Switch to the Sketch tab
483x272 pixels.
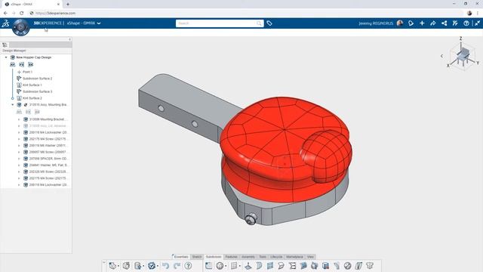(x=197, y=257)
